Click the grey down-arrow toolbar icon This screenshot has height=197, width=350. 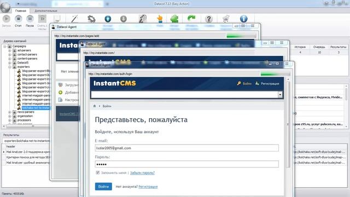pos(124,19)
